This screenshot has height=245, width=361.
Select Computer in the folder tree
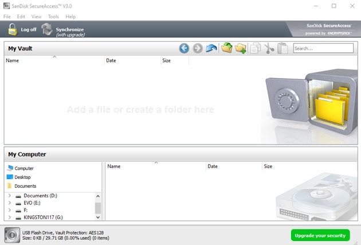coord(24,168)
